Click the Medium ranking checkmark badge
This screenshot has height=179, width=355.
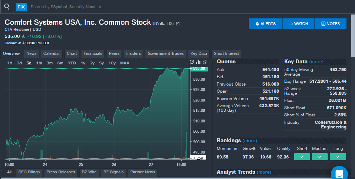point(320,157)
